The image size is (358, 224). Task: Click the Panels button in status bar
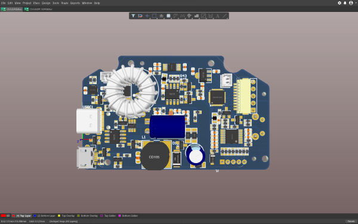click(x=351, y=221)
